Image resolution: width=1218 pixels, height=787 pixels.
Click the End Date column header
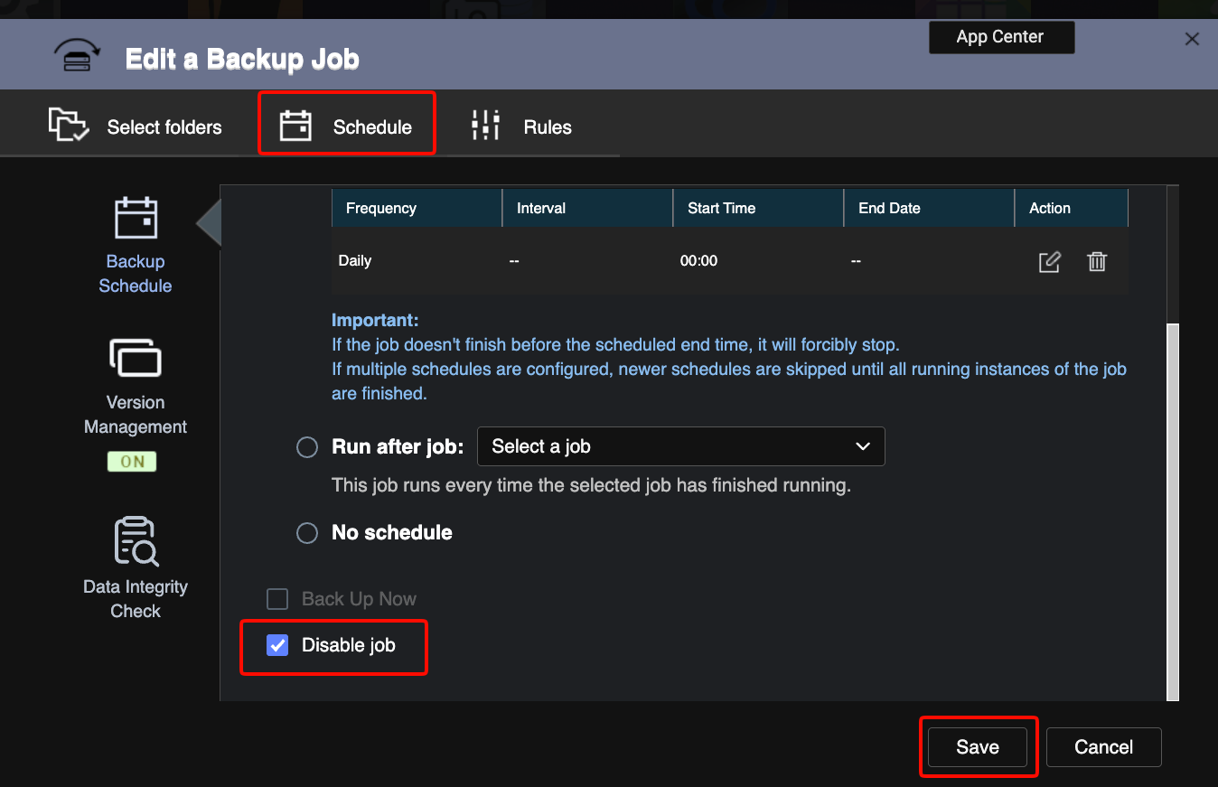[x=929, y=208]
